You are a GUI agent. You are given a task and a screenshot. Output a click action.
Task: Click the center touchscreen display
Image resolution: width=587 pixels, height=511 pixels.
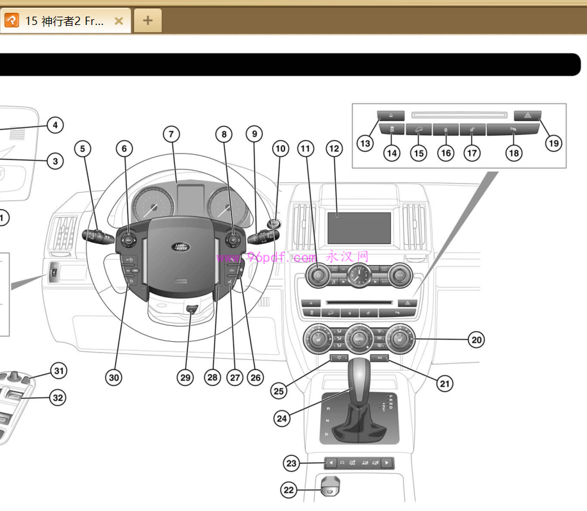click(x=359, y=228)
